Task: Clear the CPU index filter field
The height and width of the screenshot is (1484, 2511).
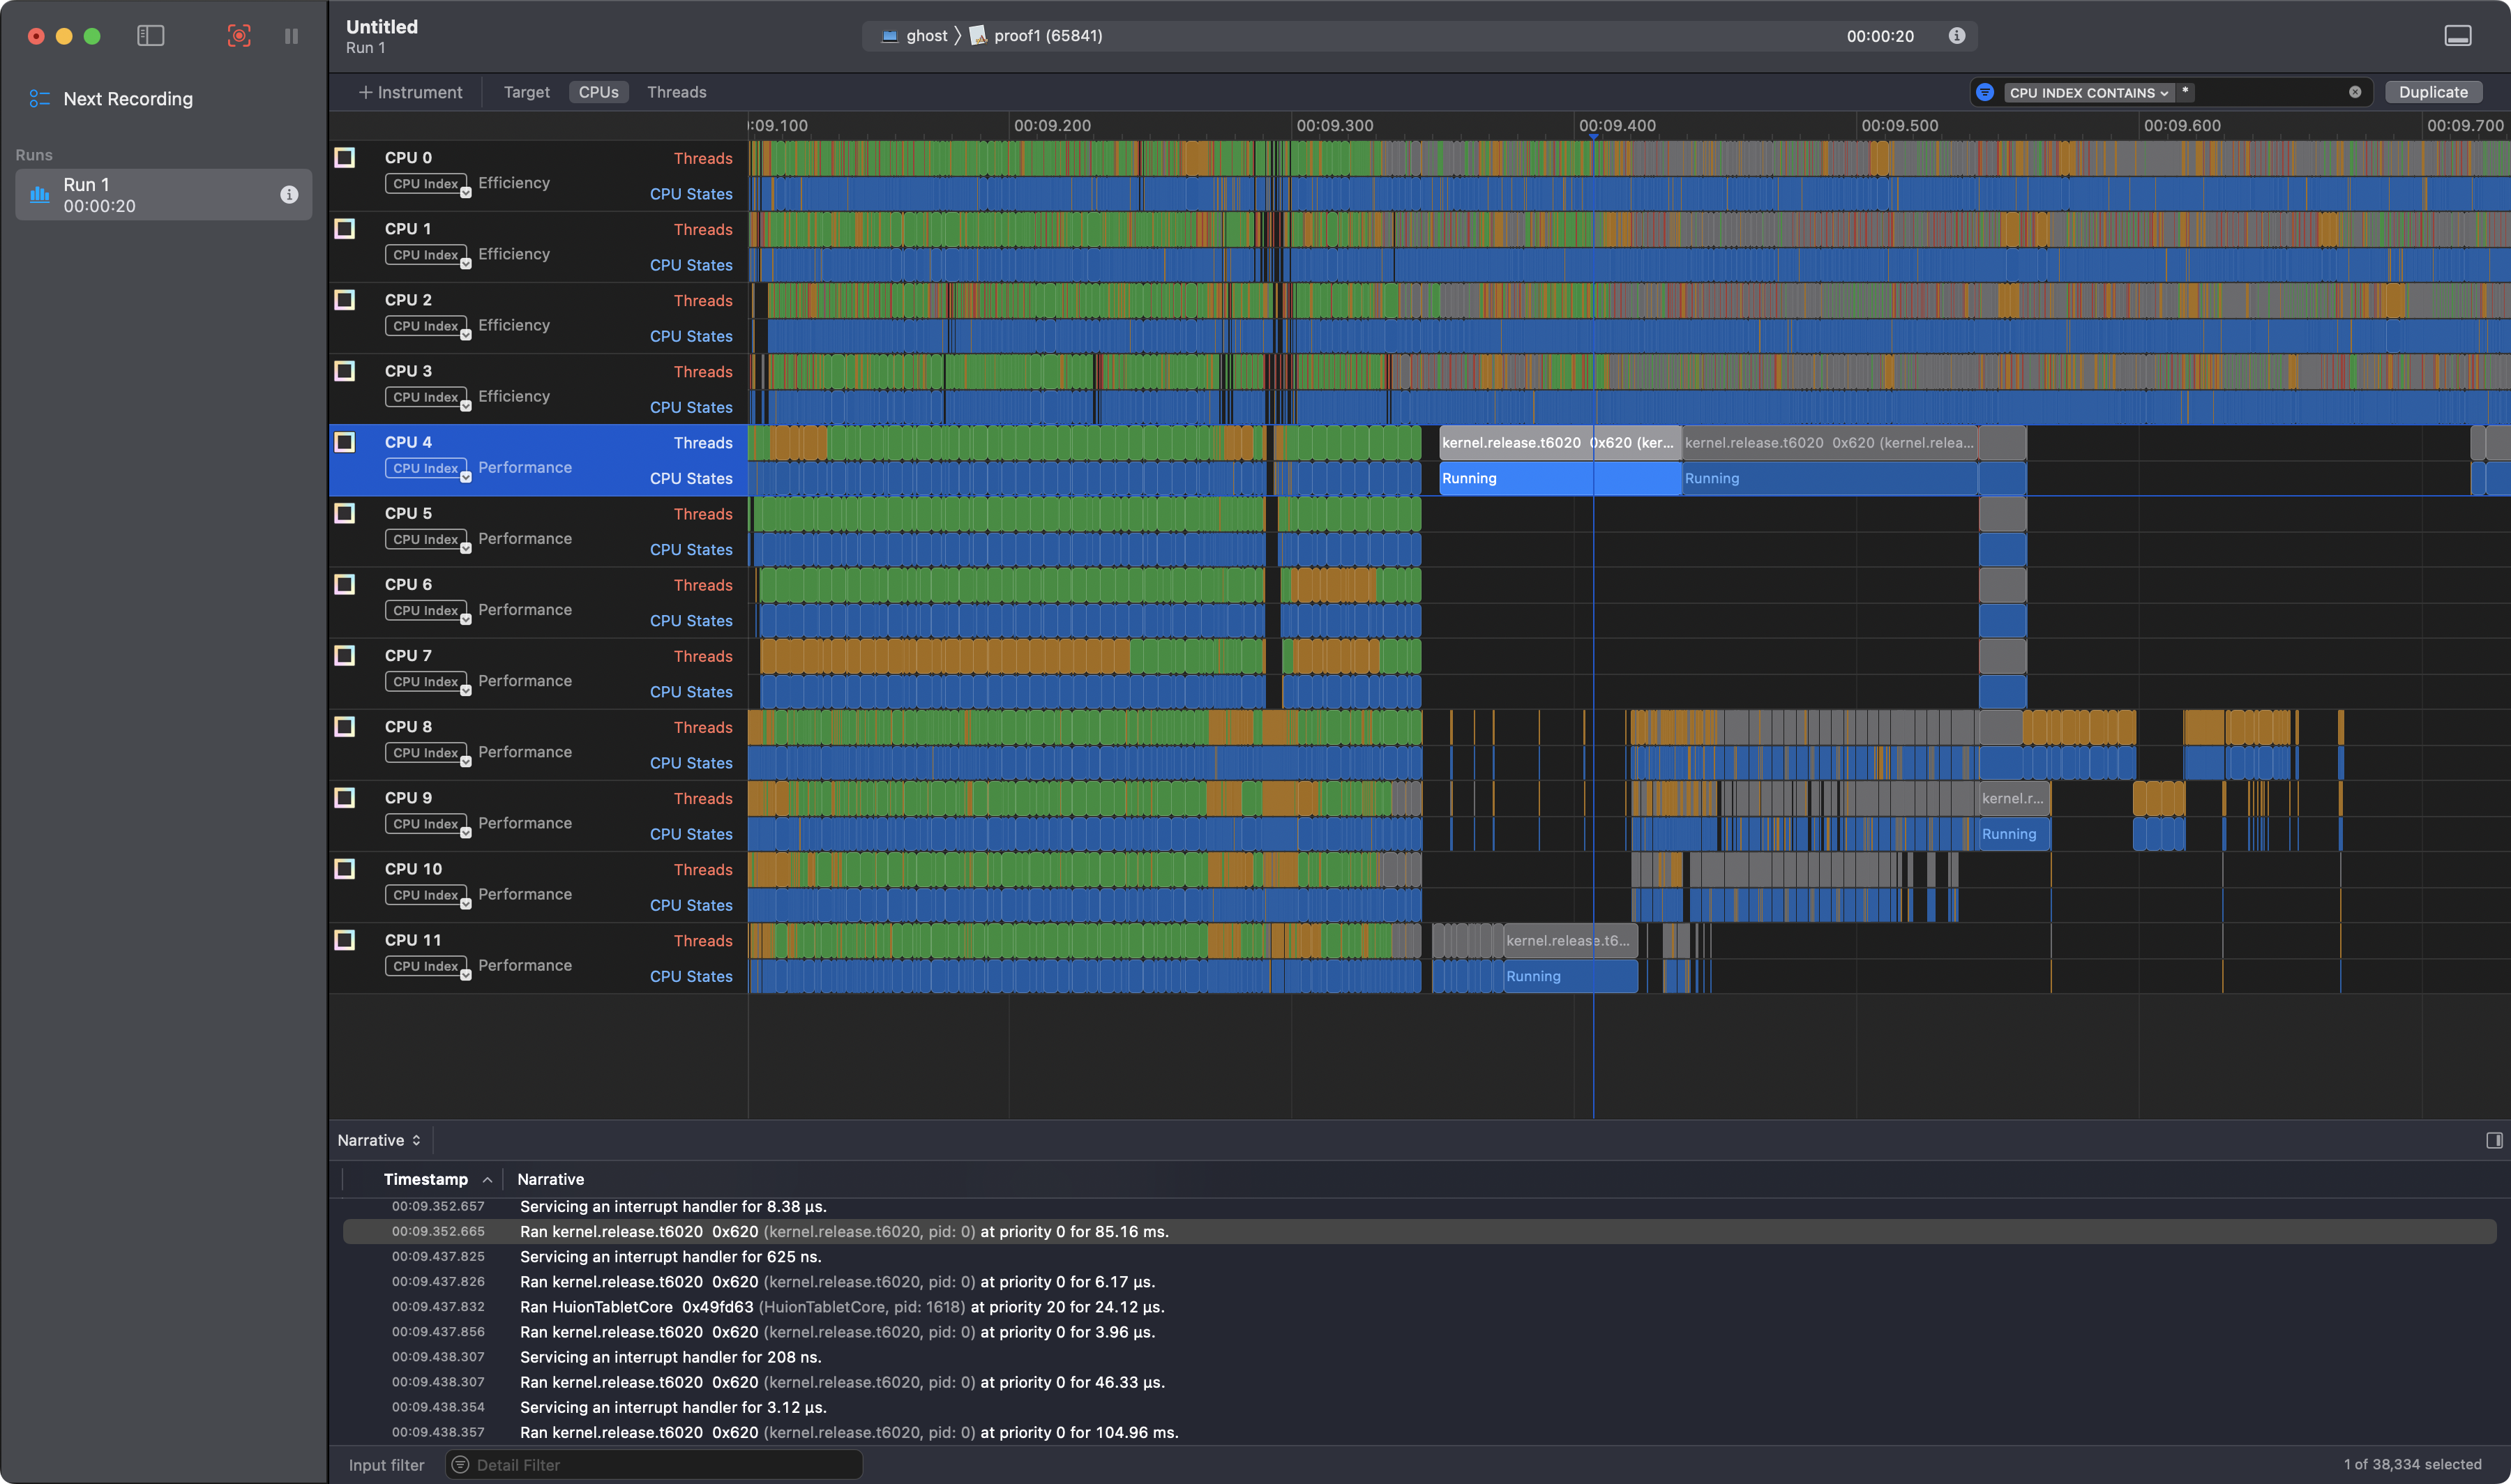Action: click(x=2355, y=92)
